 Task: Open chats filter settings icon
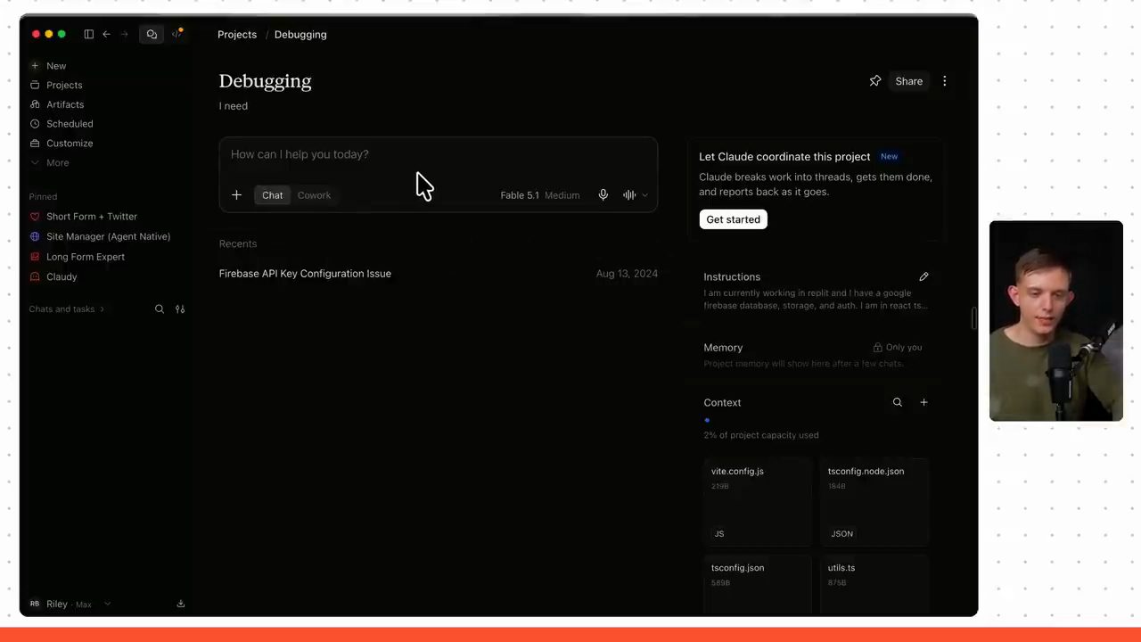pos(180,309)
